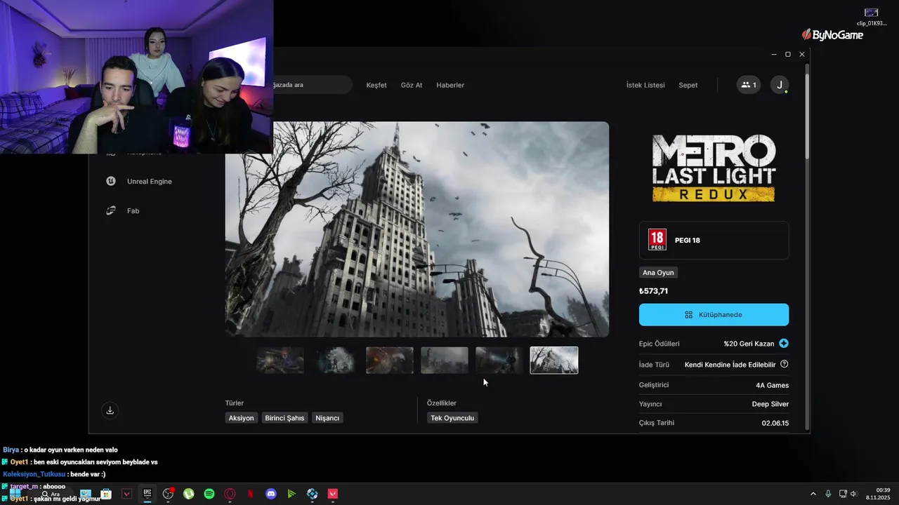
Task: Select the highlighted sixth building thumbnail
Action: tap(554, 361)
